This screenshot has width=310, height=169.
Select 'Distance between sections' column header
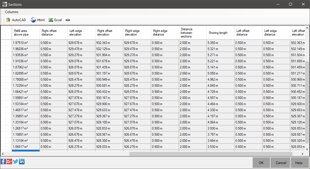(193, 33)
